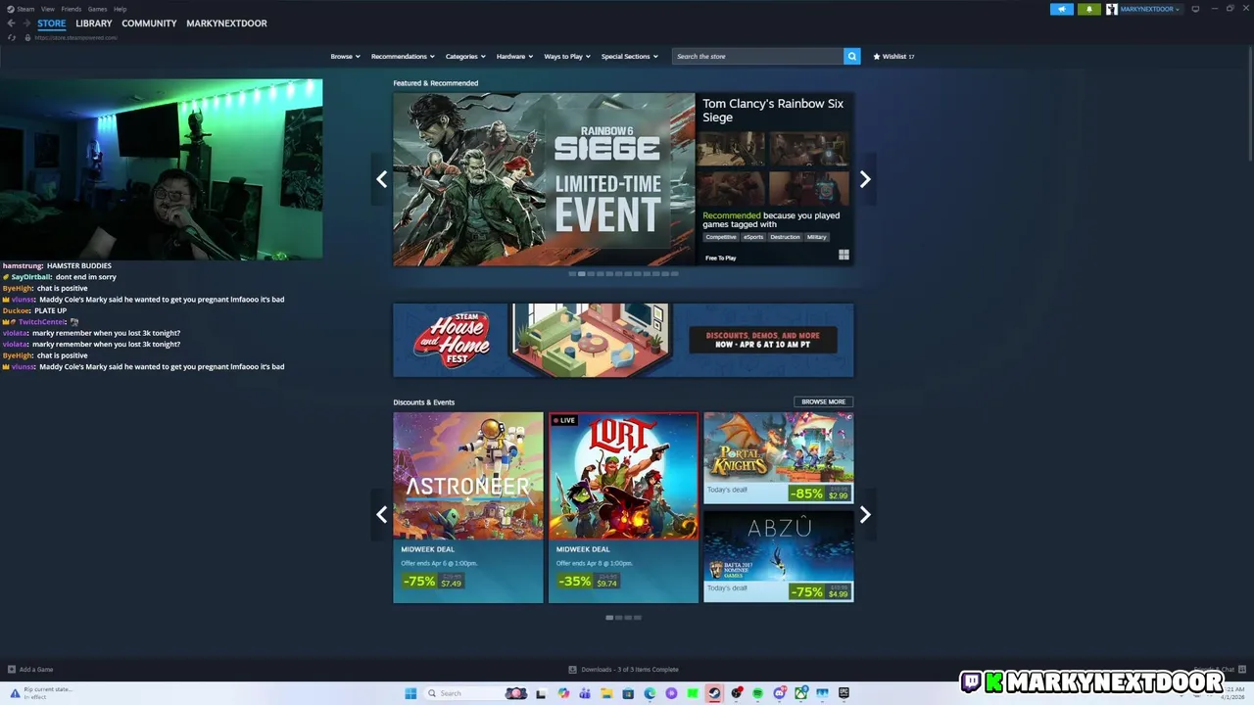Click the Downloads icon in bottom bar
1254x705 pixels.
coord(572,670)
